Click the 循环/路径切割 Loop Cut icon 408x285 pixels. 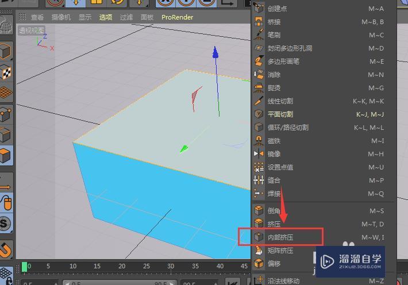[x=259, y=128]
